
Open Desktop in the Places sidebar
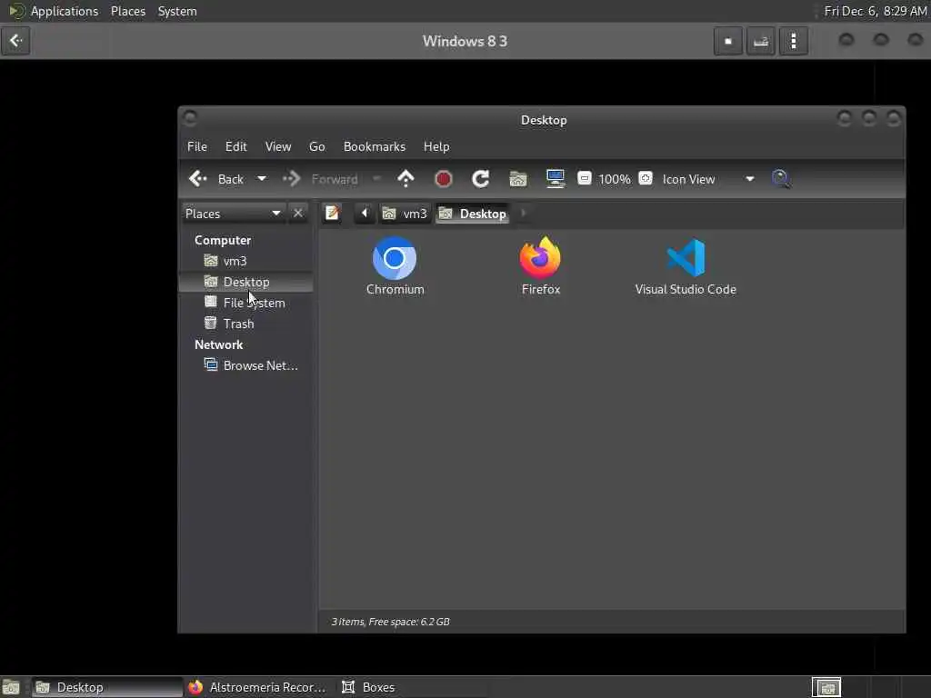(246, 282)
